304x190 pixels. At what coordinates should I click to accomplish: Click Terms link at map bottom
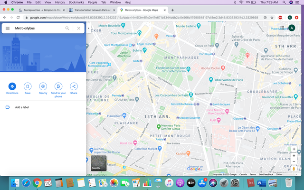[x=253, y=174]
